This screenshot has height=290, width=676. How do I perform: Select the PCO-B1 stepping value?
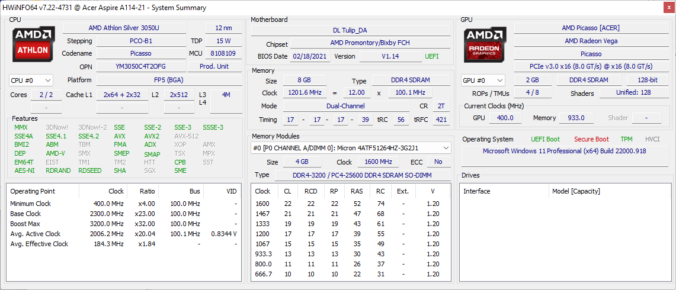[x=140, y=41]
